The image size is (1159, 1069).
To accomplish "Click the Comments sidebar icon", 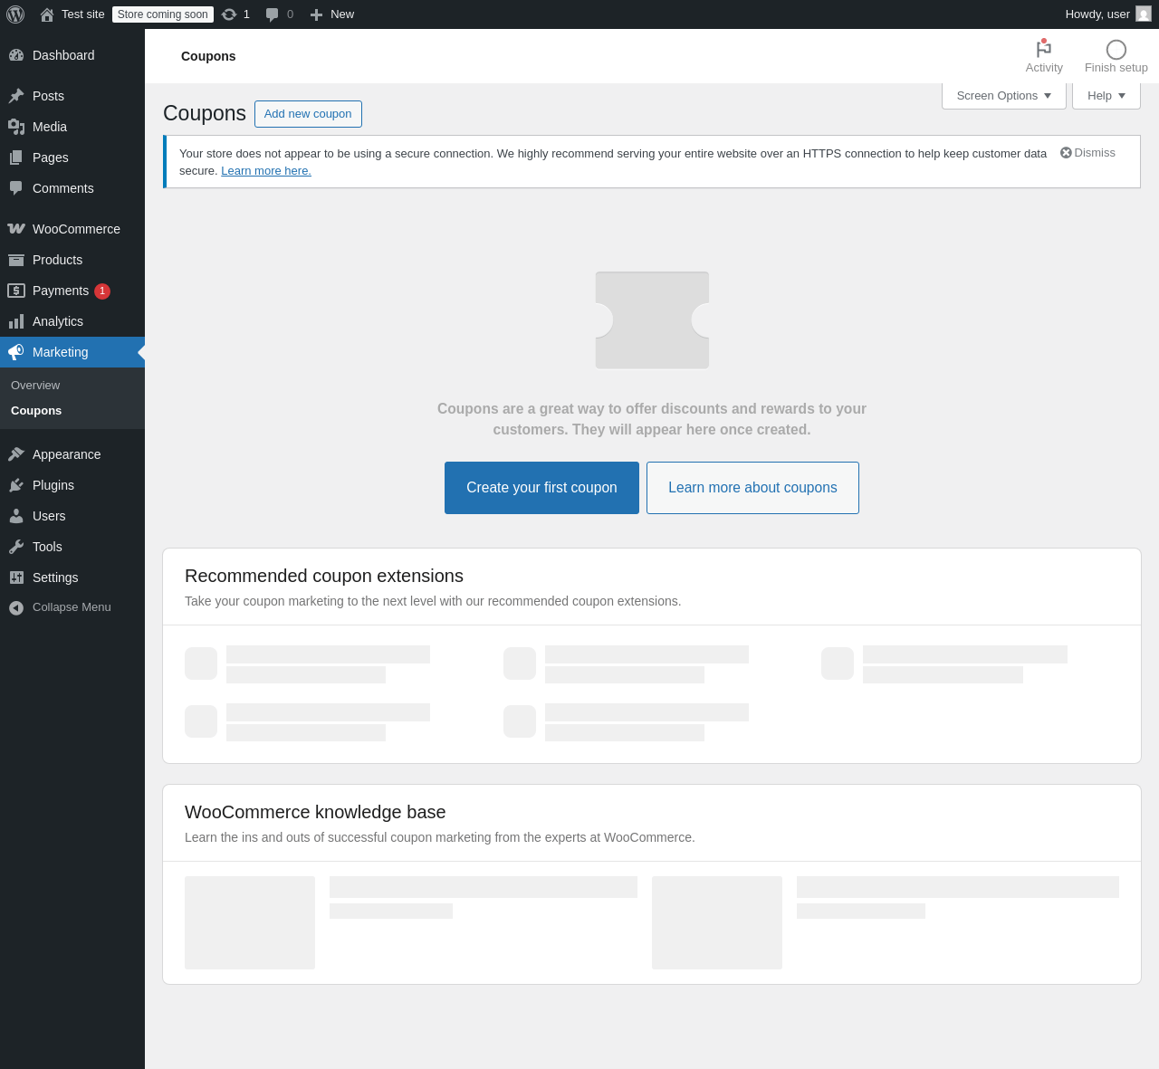I will 16,188.
